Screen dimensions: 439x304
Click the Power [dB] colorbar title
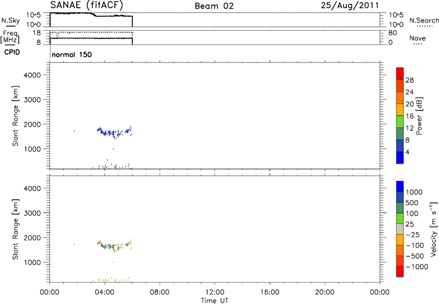click(419, 116)
